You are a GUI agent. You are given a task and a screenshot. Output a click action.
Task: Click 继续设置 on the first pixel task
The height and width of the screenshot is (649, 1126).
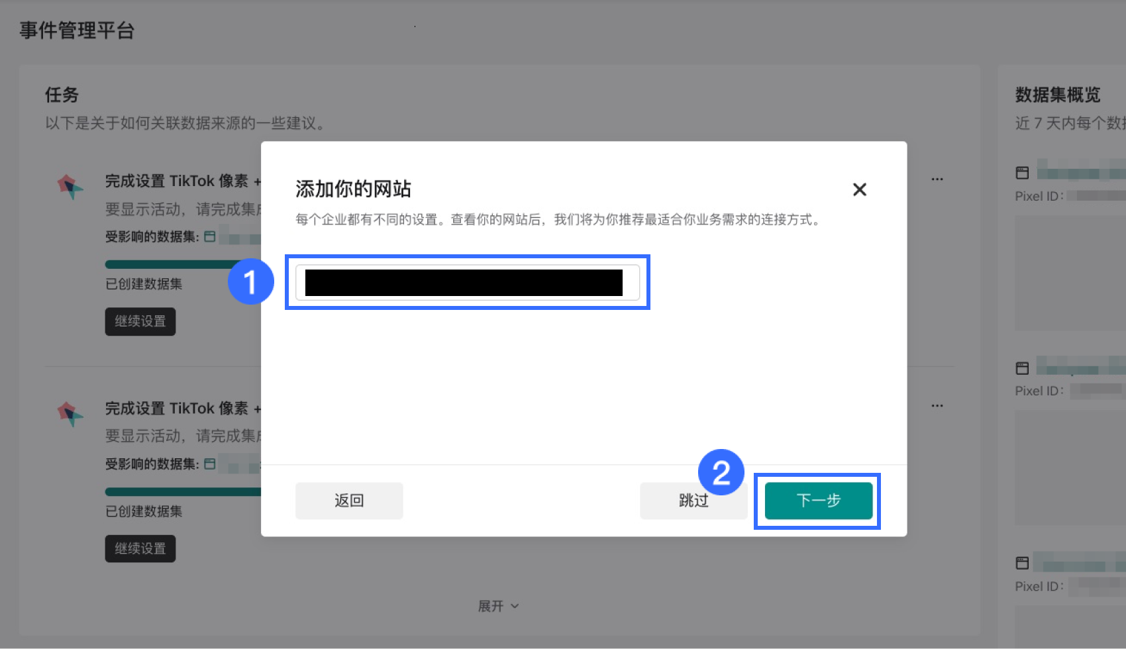tap(140, 322)
